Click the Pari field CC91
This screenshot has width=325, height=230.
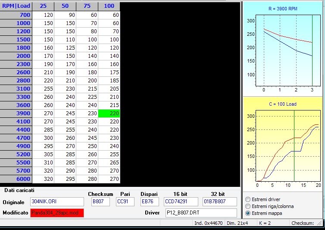tap(125, 202)
